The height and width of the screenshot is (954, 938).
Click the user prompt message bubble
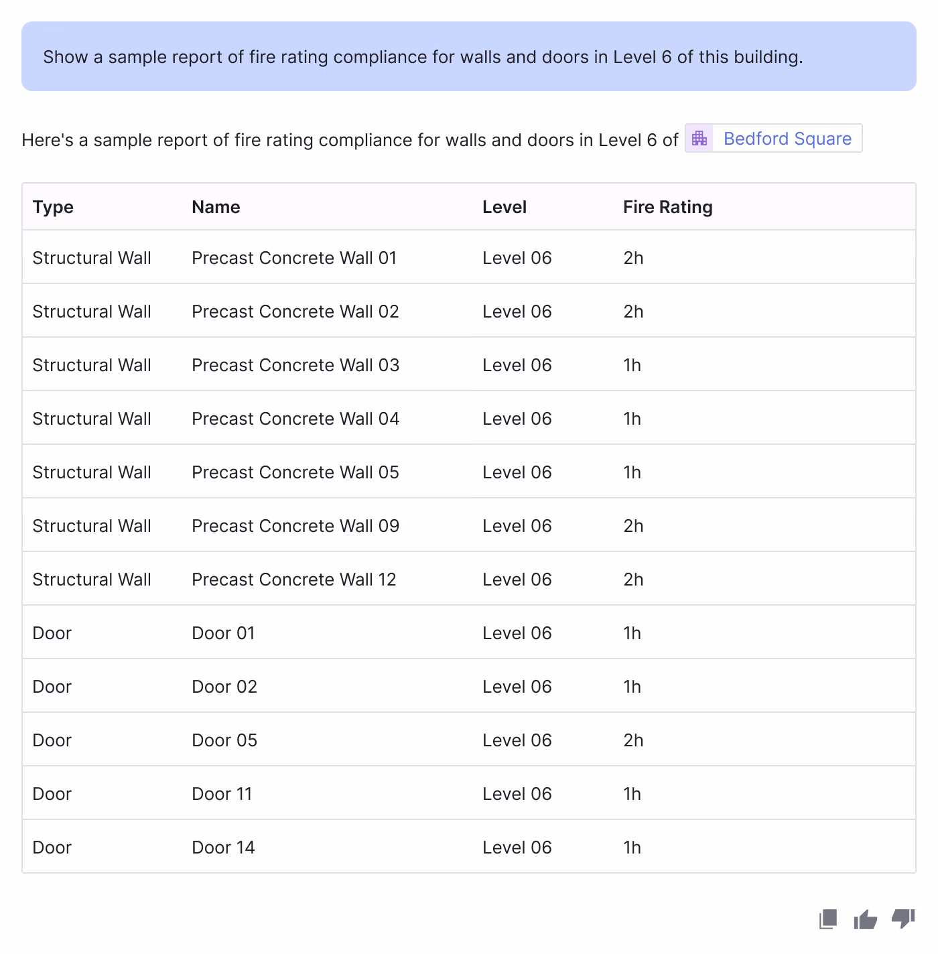(469, 56)
